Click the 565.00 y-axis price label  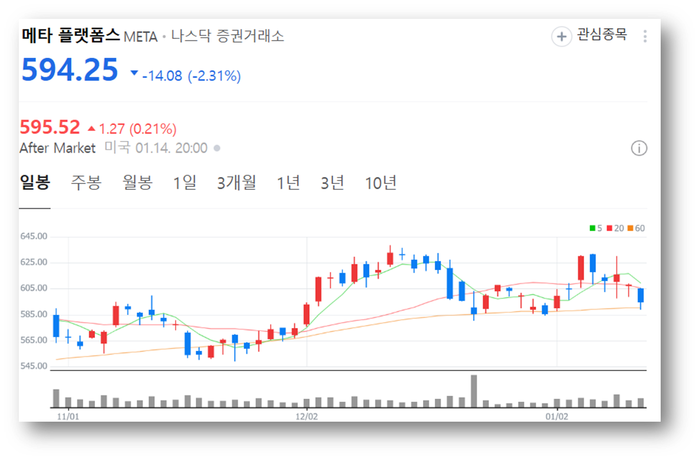(x=34, y=340)
